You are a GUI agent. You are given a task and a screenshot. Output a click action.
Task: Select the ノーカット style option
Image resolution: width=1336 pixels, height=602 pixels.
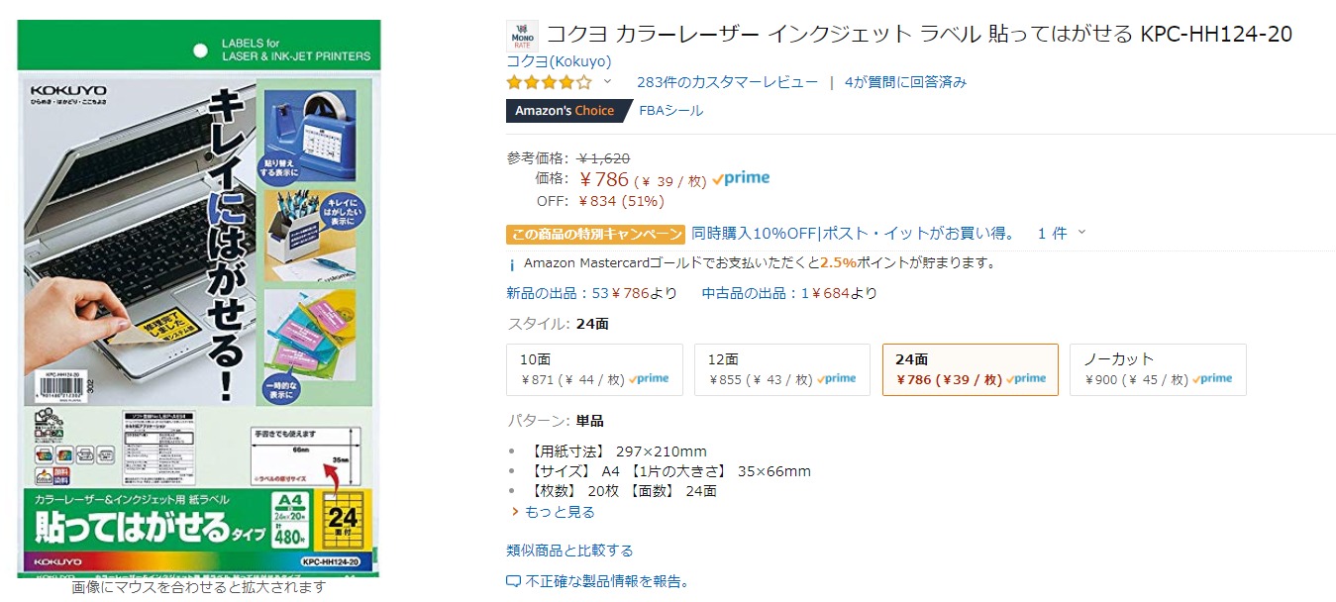click(x=1158, y=369)
